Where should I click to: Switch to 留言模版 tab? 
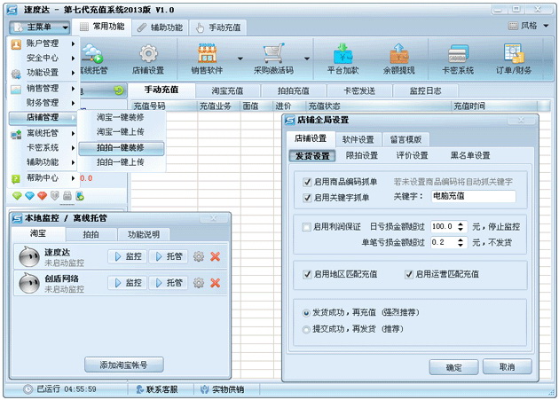click(405, 139)
